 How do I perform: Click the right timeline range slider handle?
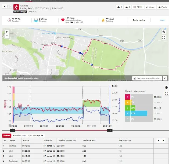(109, 130)
